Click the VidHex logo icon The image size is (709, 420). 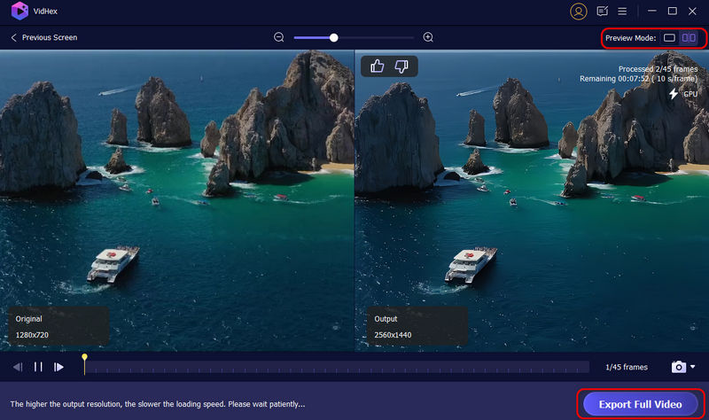pyautogui.click(x=19, y=12)
